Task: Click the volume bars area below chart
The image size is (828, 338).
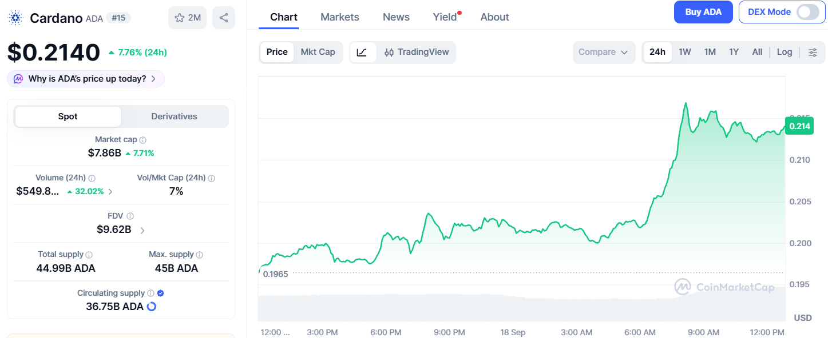Action: click(522, 307)
